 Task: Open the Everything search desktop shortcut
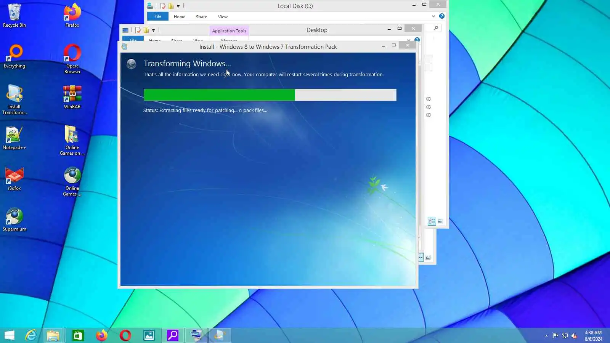14,56
